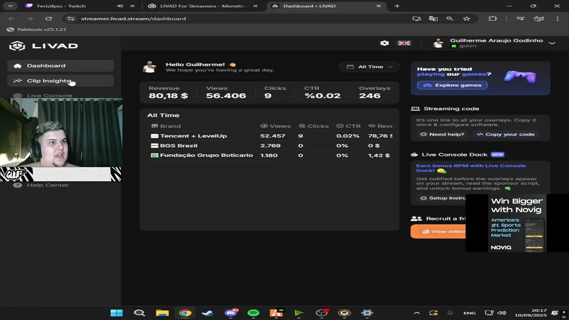Open the Paletools v25.1.21 bookmark
This screenshot has width=569, height=320.
click(x=37, y=29)
